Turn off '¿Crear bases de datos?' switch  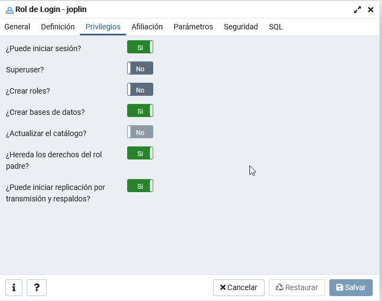click(140, 111)
